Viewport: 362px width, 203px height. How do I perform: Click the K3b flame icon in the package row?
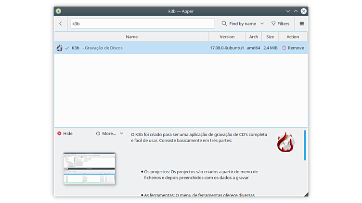59,48
